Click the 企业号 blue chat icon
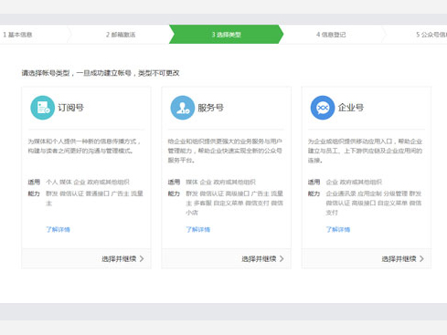The height and width of the screenshot is (335, 447). coord(323,108)
